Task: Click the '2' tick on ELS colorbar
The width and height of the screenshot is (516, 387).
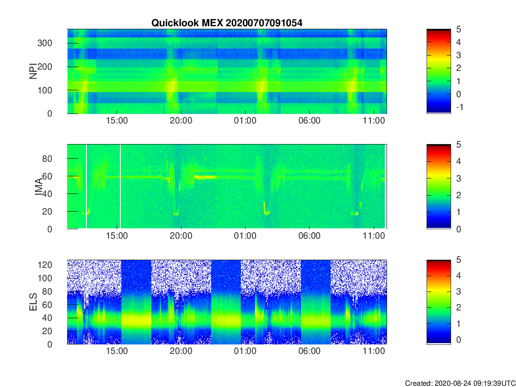Action: pyautogui.click(x=458, y=307)
